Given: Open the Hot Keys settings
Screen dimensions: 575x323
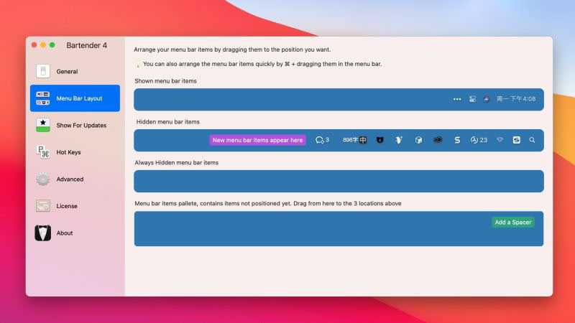Looking at the screenshot, I should pyautogui.click(x=70, y=152).
